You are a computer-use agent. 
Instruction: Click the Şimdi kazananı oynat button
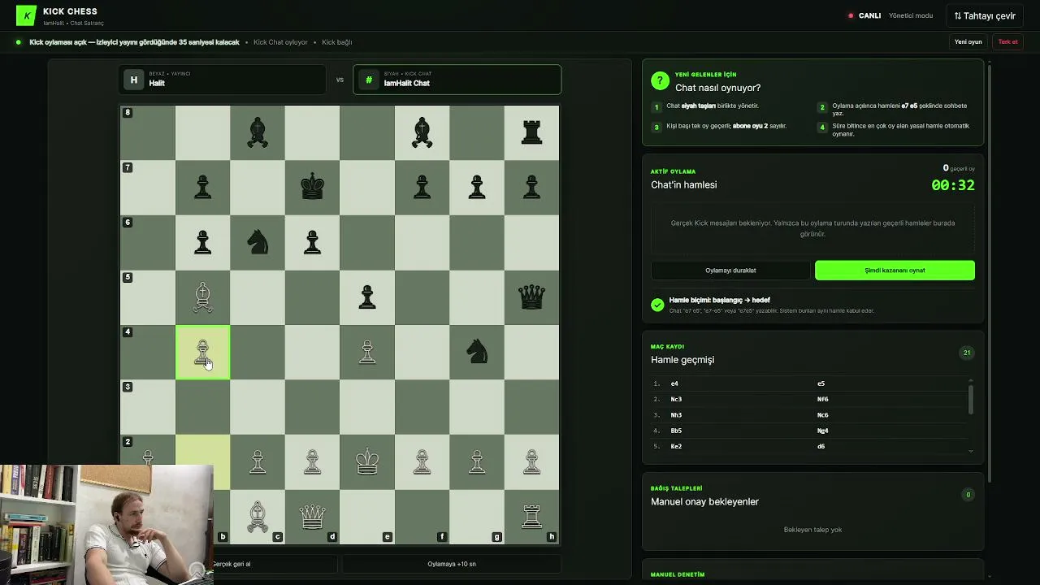[895, 271]
